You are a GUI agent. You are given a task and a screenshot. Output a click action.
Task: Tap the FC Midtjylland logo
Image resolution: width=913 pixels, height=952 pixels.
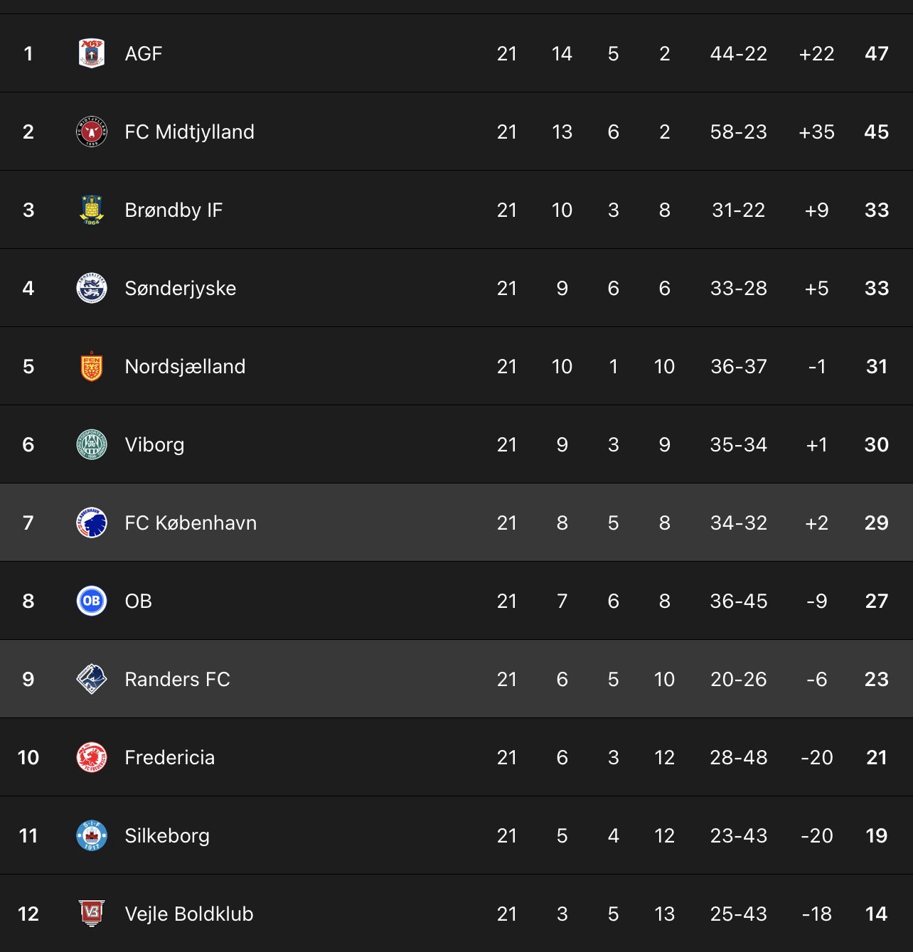pos(92,132)
